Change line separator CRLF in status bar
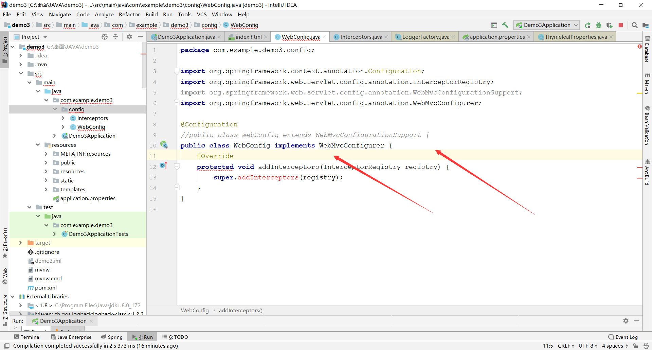Screen dimensions: 652x350 566,346
